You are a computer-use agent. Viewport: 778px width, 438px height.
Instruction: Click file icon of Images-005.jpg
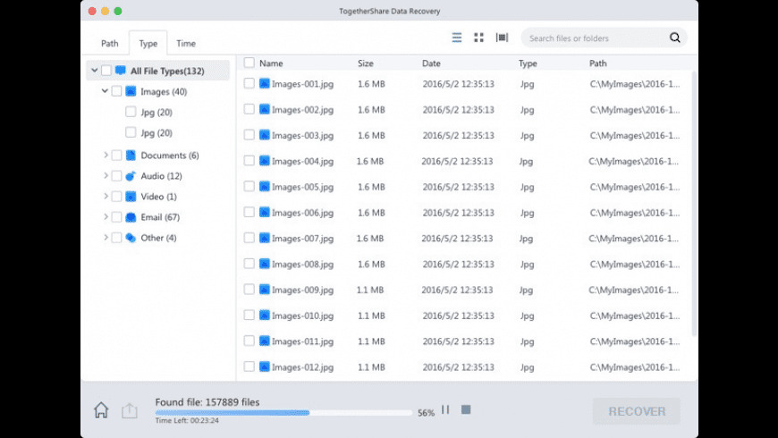coord(265,187)
